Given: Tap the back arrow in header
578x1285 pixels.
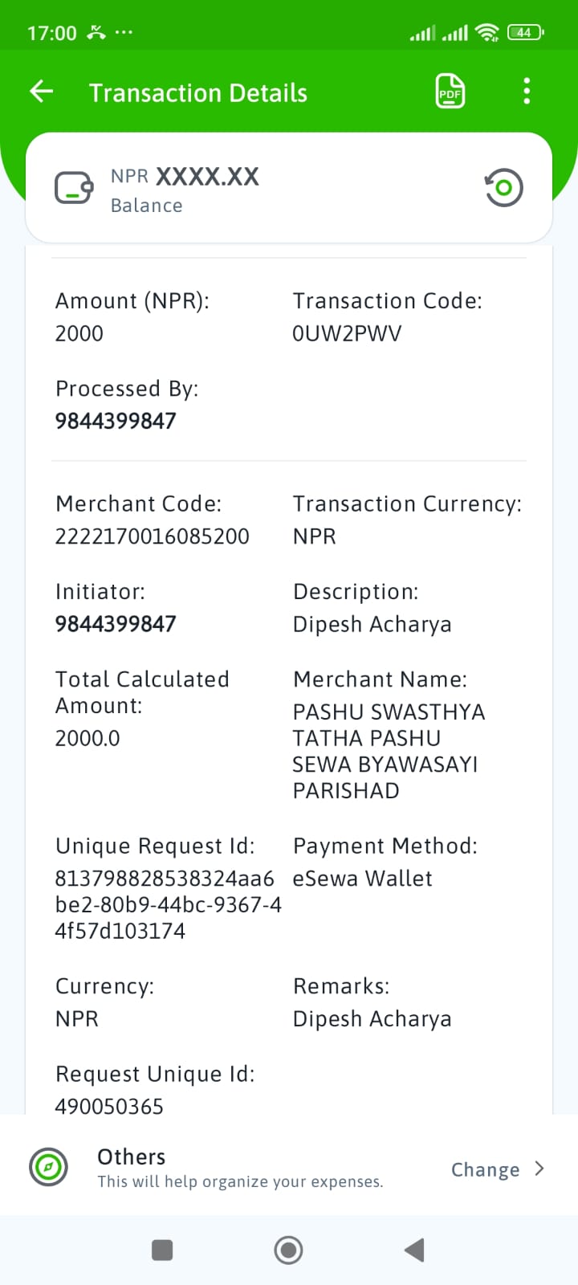Looking at the screenshot, I should pos(41,92).
